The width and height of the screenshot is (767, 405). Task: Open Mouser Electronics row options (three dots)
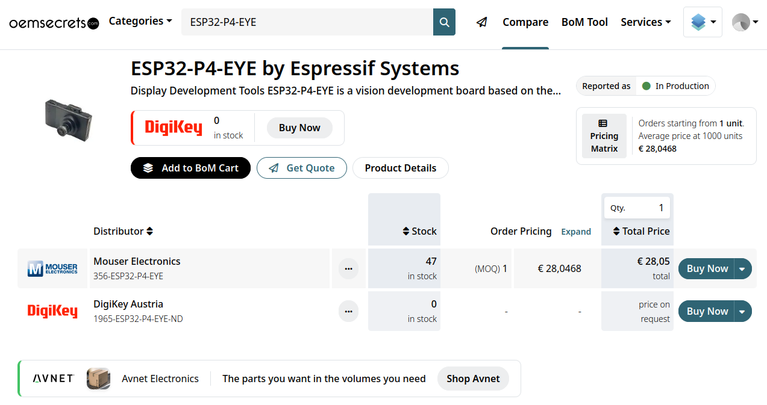348,268
